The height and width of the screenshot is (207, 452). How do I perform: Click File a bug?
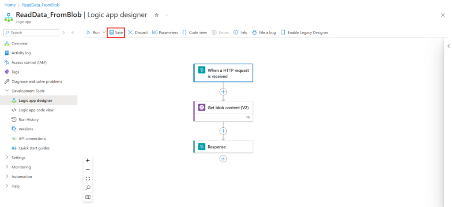point(264,33)
